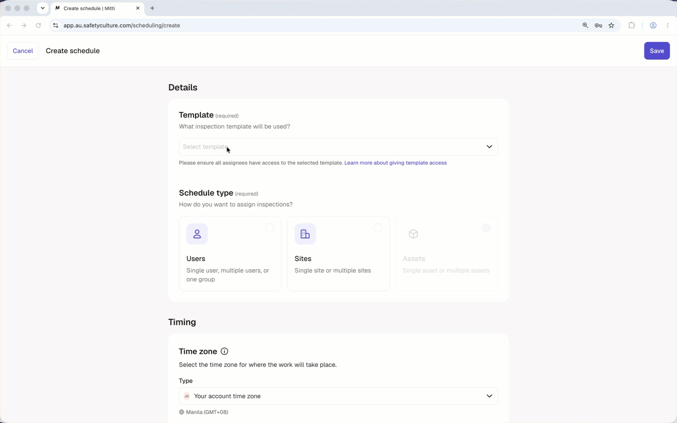Open the password key icon

point(598,25)
